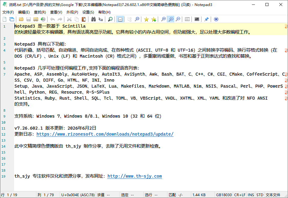Click the U+0x004E character code status
Screen dimensions: 288x198
tap(78, 195)
